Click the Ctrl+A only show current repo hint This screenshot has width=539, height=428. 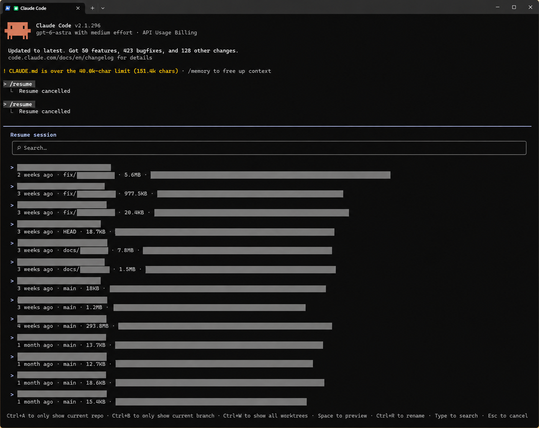pyautogui.click(x=55, y=416)
